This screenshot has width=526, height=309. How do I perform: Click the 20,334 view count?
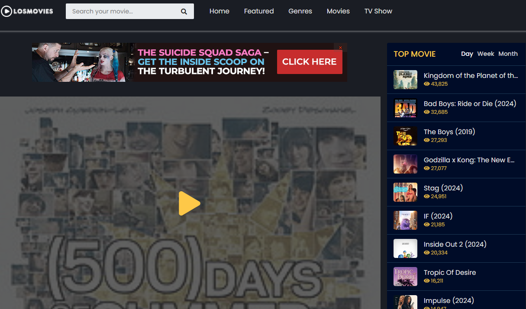pos(439,253)
